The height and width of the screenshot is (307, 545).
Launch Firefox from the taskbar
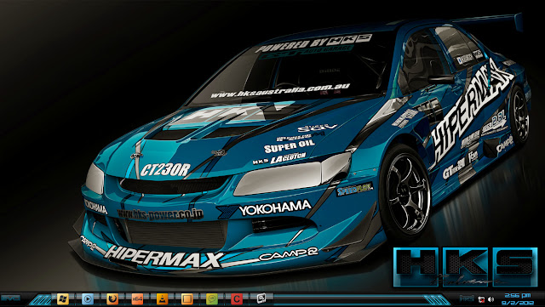112,298
